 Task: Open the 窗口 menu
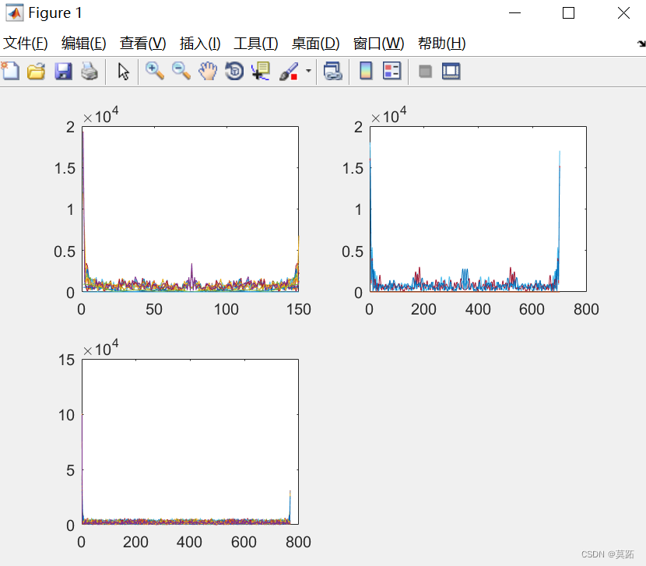pos(376,44)
